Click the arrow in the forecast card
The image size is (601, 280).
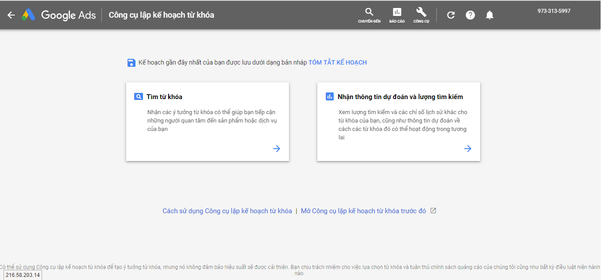[468, 149]
